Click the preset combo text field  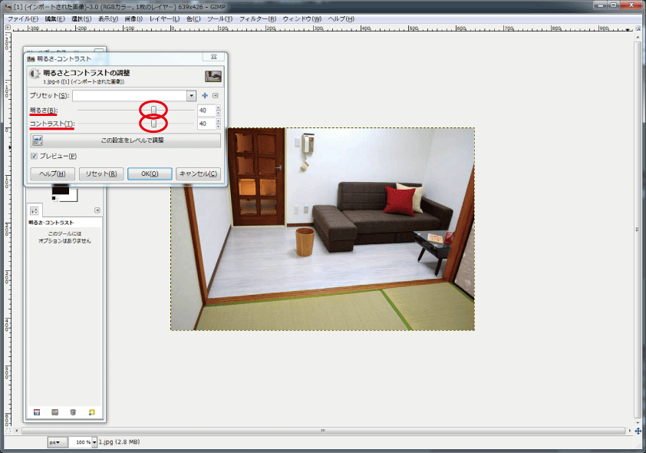point(130,96)
